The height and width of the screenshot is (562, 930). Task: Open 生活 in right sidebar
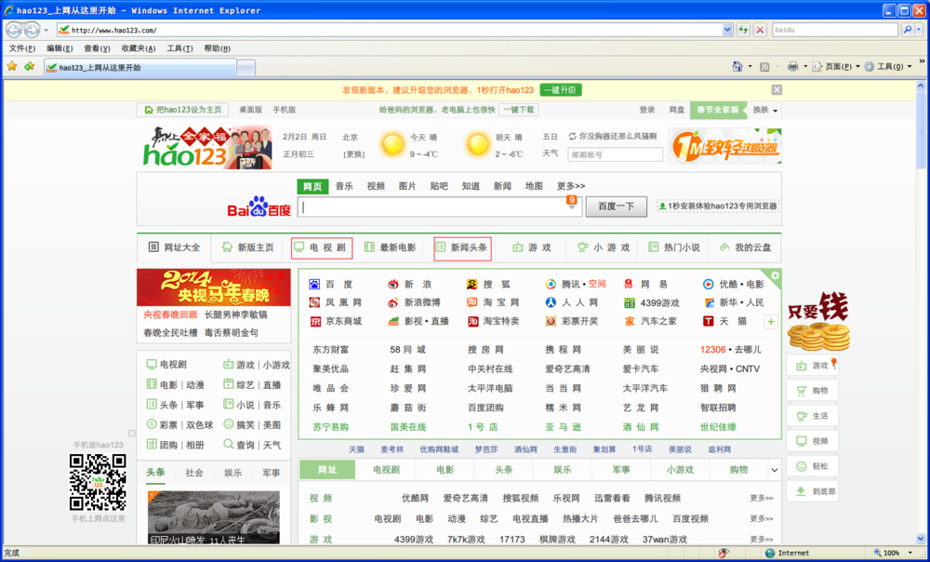[x=813, y=415]
